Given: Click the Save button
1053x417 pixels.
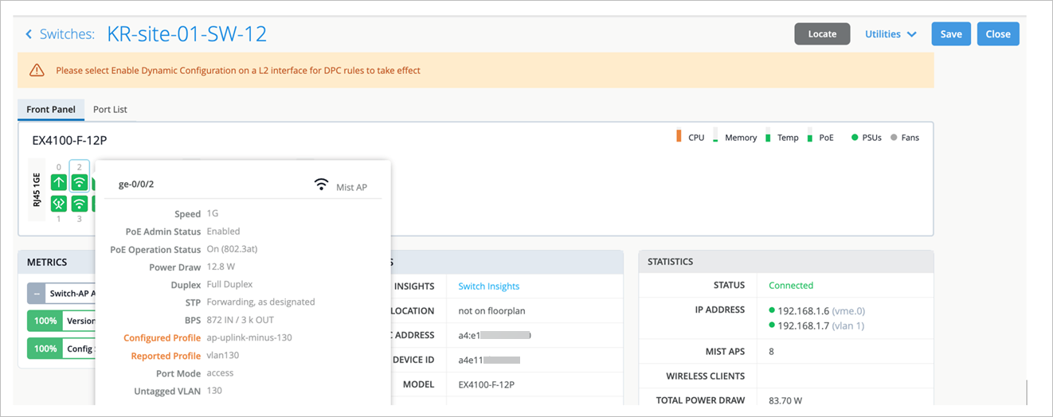Looking at the screenshot, I should click(x=950, y=34).
